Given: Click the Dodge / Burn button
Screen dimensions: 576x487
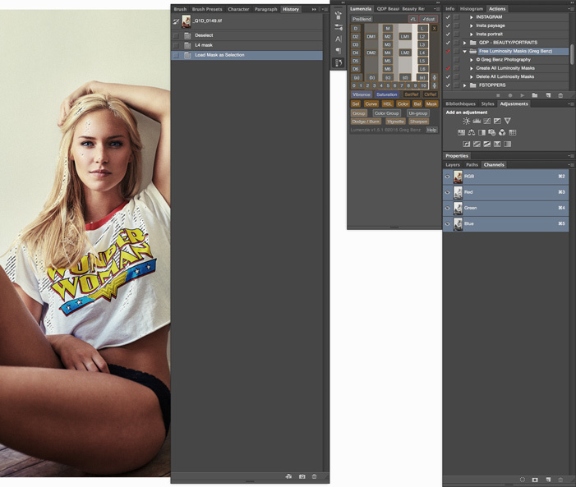Looking at the screenshot, I should (366, 122).
